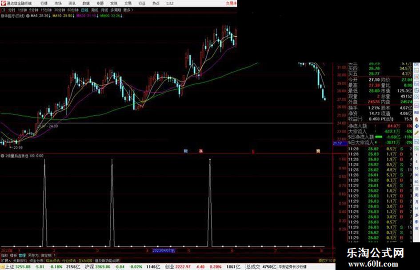Click the 上证 index in the status bar
The width and height of the screenshot is (420, 270).
[x=9, y=266]
